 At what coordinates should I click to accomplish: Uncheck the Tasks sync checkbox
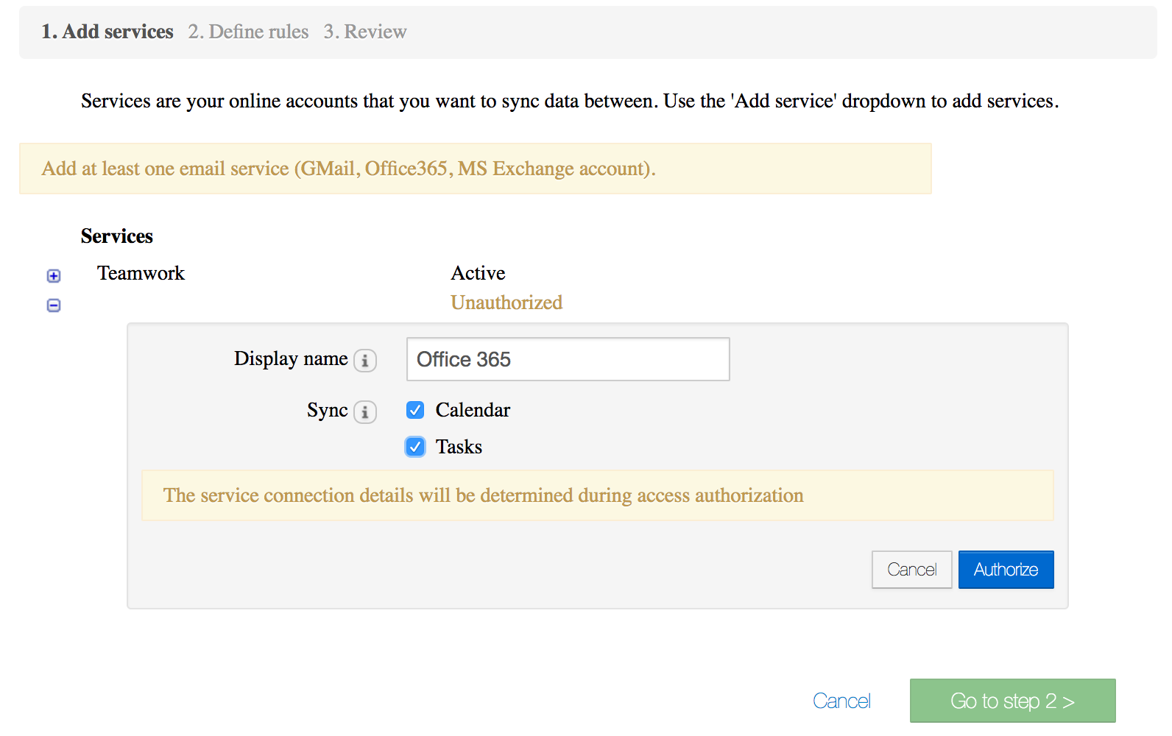pyautogui.click(x=415, y=447)
